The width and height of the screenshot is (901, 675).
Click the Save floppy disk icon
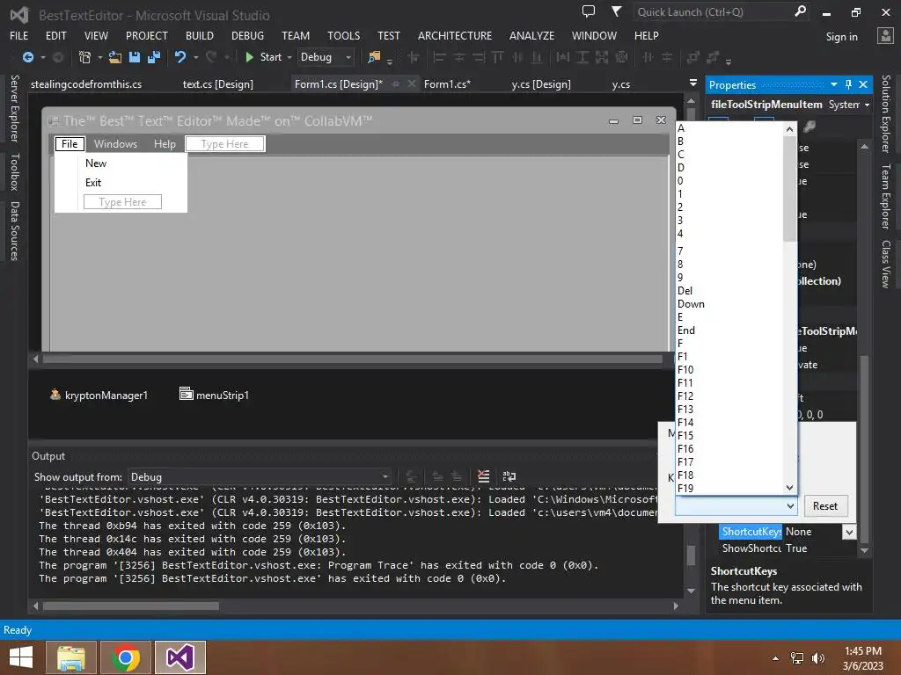point(135,57)
